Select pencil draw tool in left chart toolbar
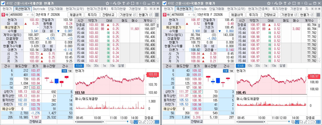 [x=144, y=122]
